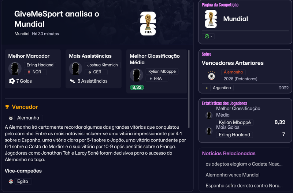The height and width of the screenshot is (193, 293).
Task: Select Kylian Mbappé's portrait under Melhor Classificação Média
Action: click(136, 75)
